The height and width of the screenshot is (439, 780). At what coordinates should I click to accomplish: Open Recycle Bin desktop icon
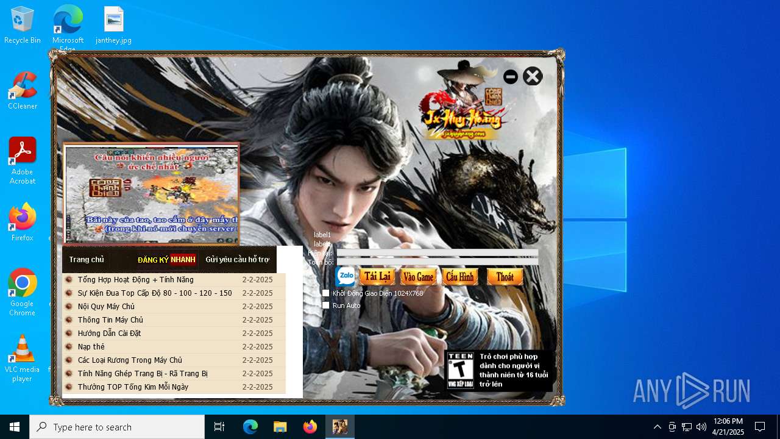[x=23, y=26]
